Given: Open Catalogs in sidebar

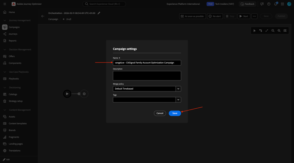Looking at the screenshot, I should (13, 94).
